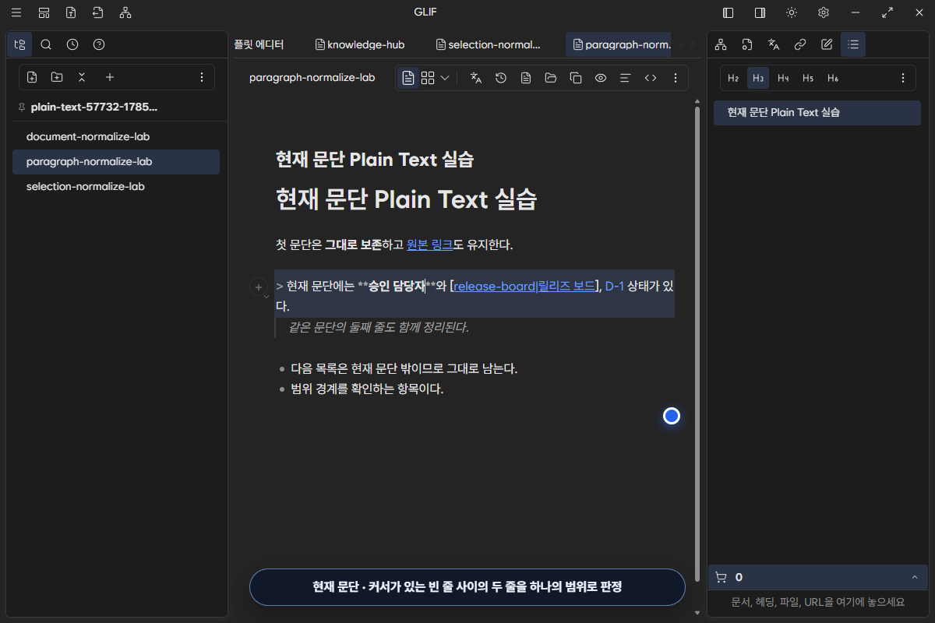Switch to the 플릿 에디터 tab

pos(259,44)
